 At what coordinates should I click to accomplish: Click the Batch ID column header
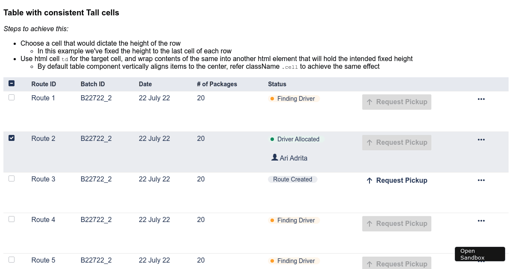point(93,84)
